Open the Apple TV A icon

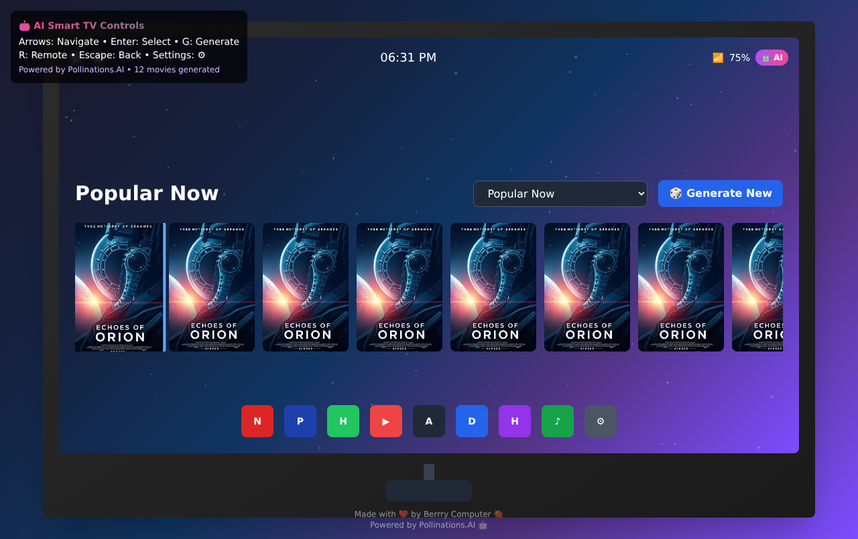[x=429, y=421]
